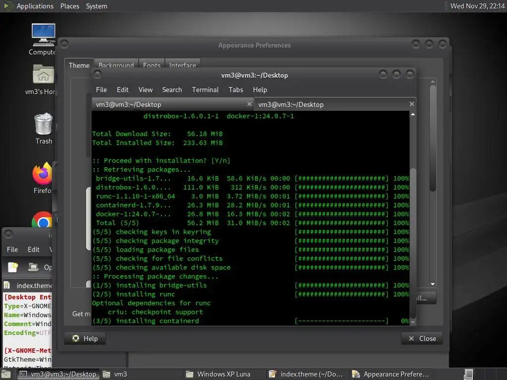The height and width of the screenshot is (380, 507).
Task: Open the System menu in top panel
Action: pyautogui.click(x=97, y=6)
